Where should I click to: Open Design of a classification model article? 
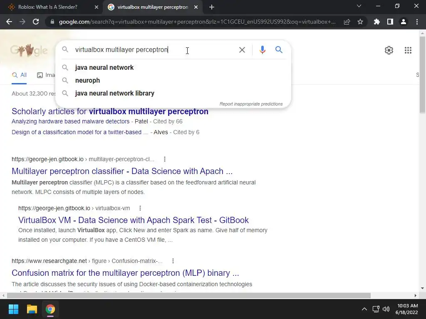(80, 133)
